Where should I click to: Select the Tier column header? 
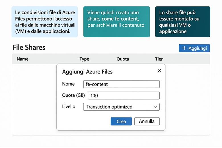[159, 59]
